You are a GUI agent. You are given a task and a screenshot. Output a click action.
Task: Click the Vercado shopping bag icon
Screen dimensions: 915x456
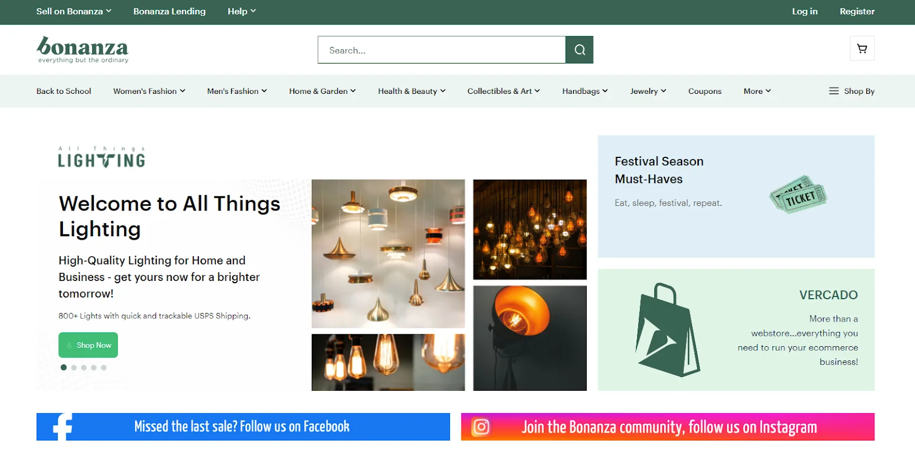point(667,330)
